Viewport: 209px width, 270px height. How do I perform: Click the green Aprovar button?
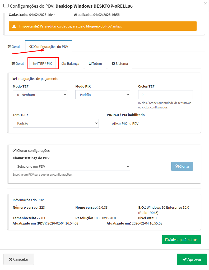tap(192, 259)
